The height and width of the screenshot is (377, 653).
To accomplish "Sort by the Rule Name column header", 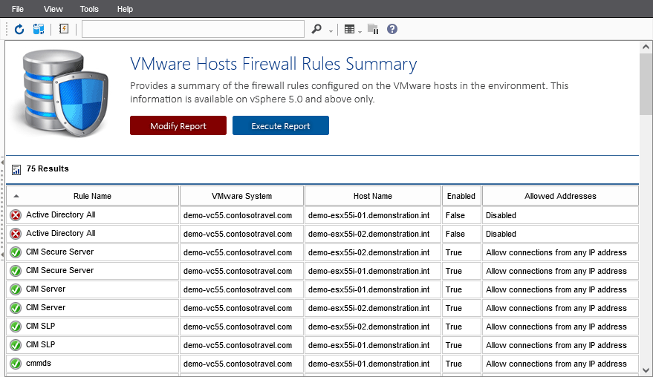I will pyautogui.click(x=92, y=196).
